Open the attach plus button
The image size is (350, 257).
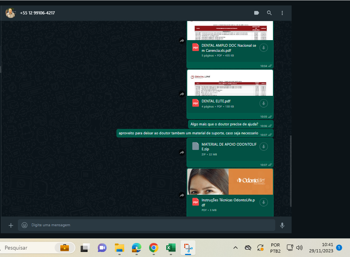pyautogui.click(x=11, y=225)
